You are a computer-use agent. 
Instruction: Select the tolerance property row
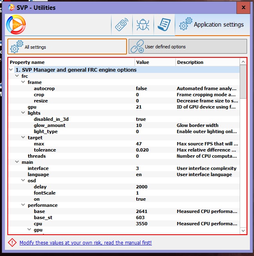click(124, 150)
